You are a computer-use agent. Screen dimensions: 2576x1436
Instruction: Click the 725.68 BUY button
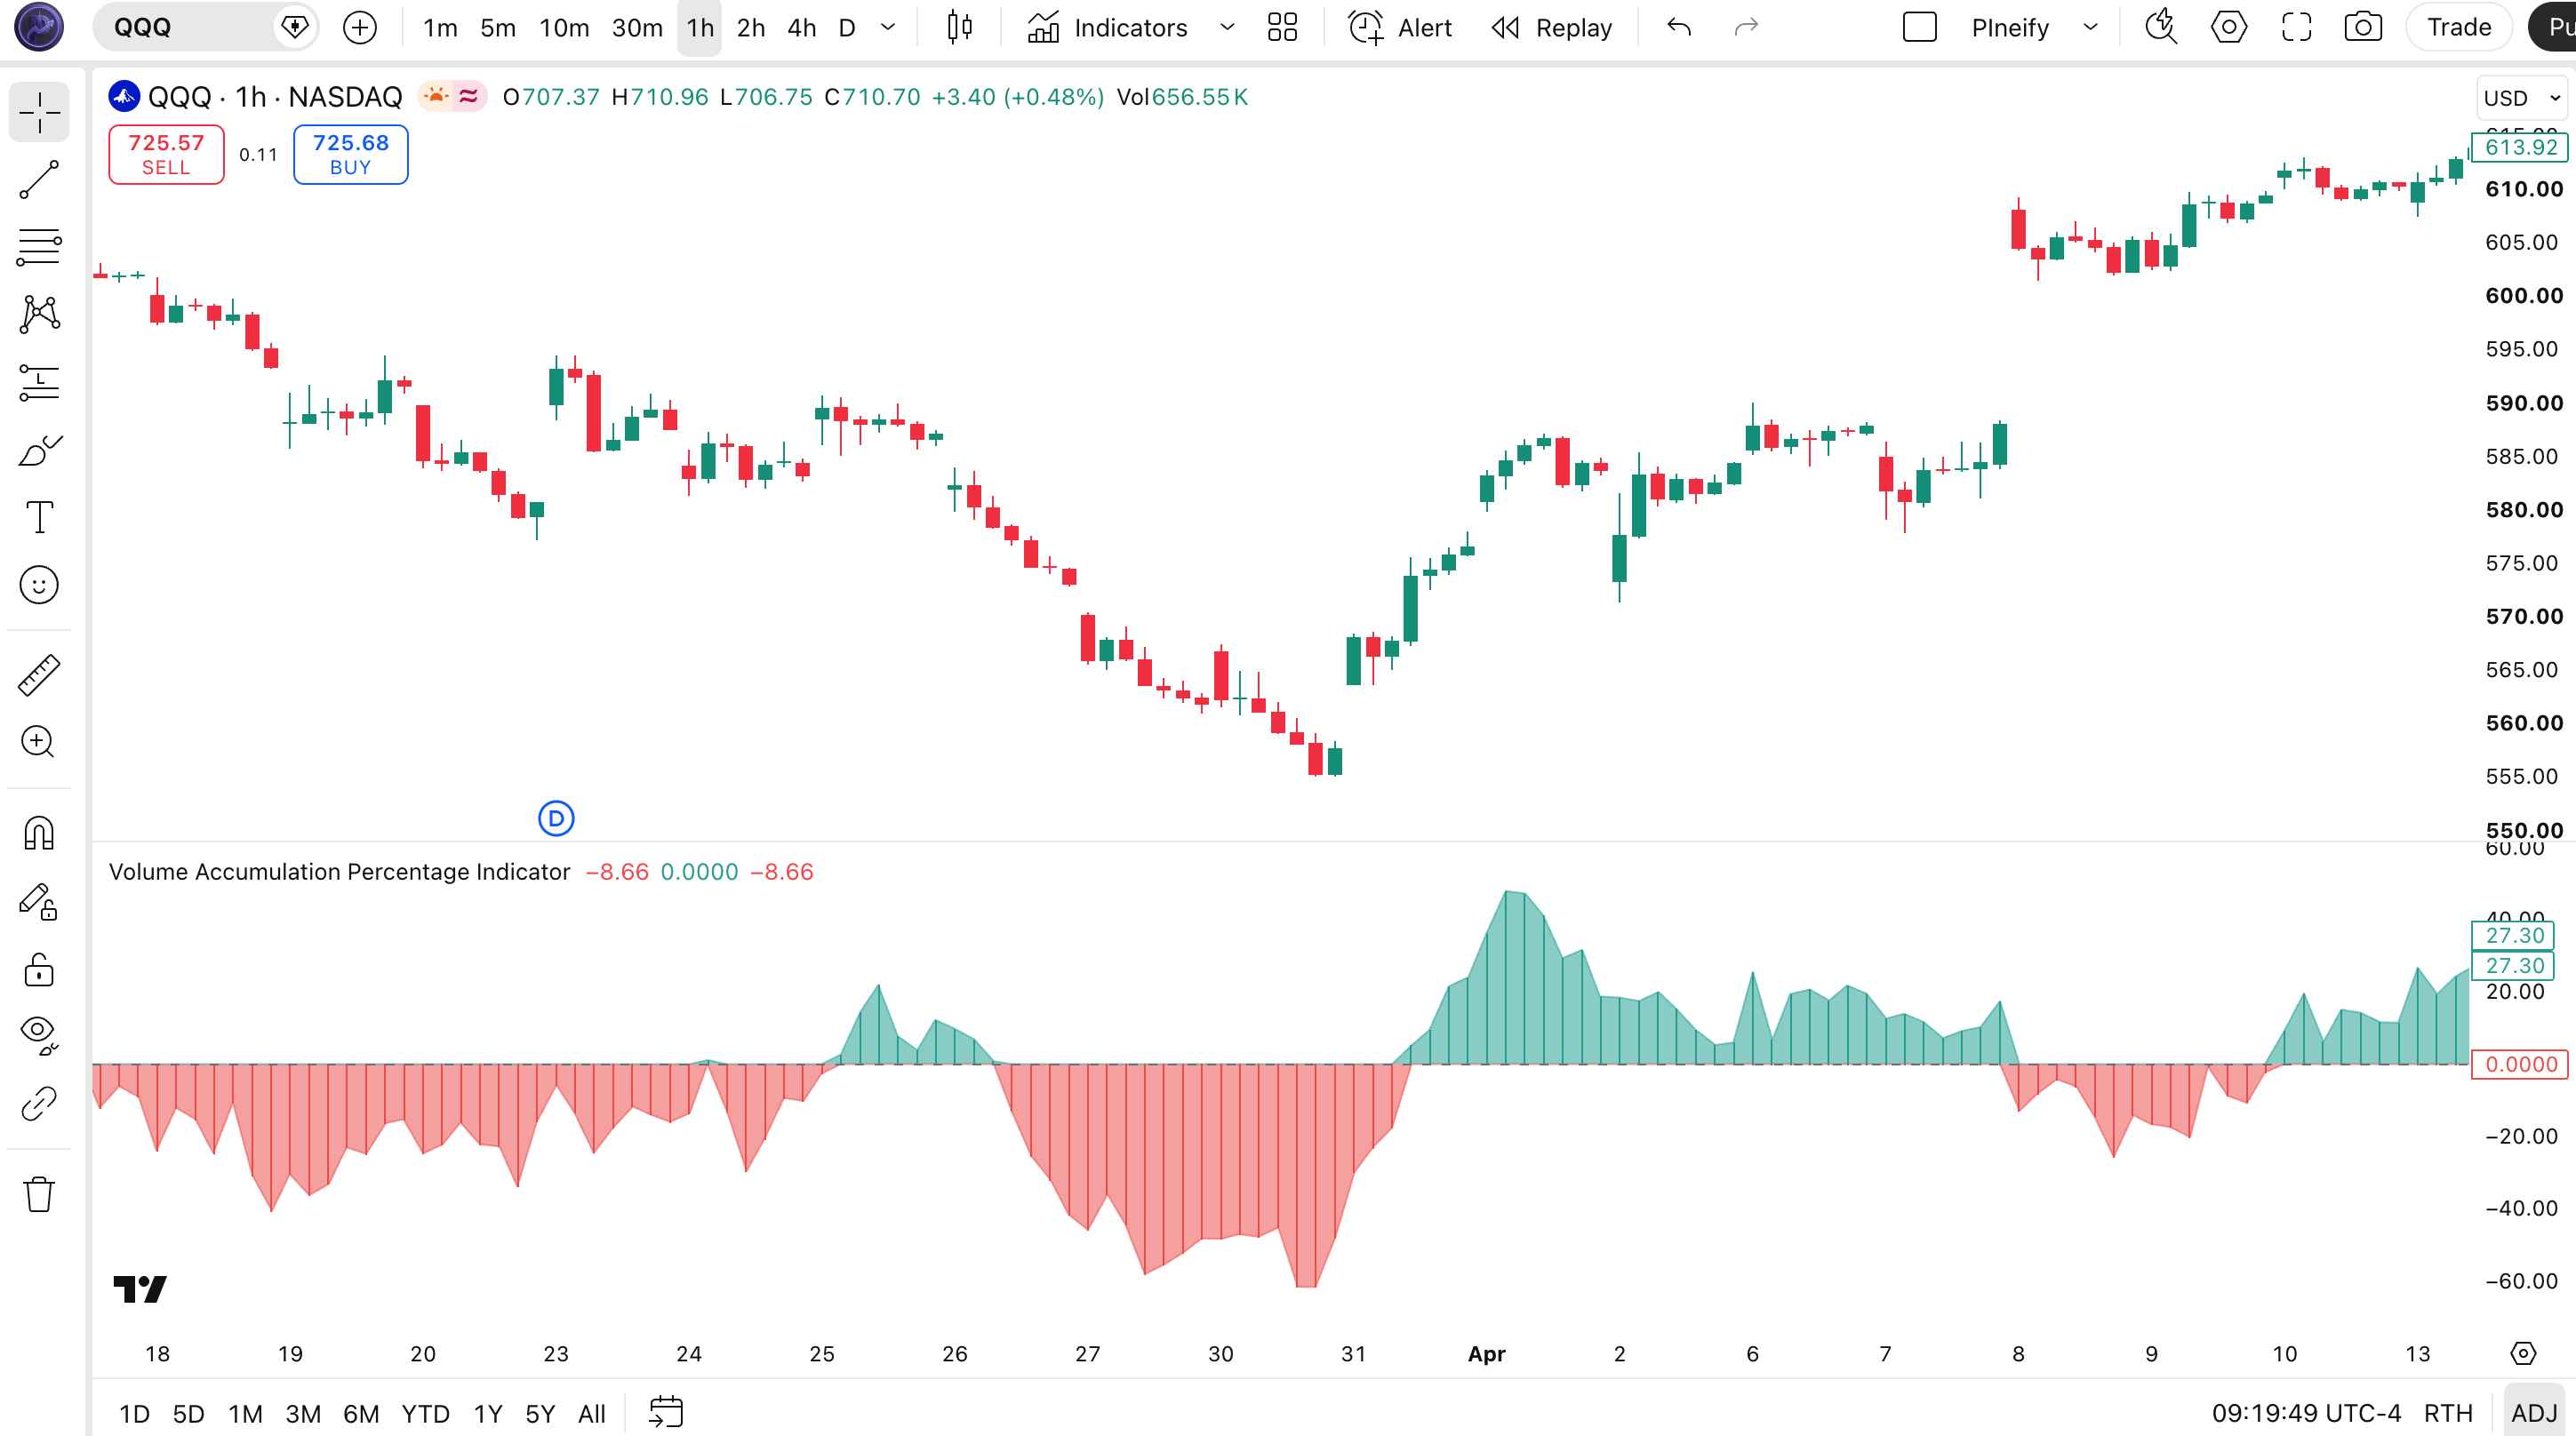pyautogui.click(x=351, y=155)
